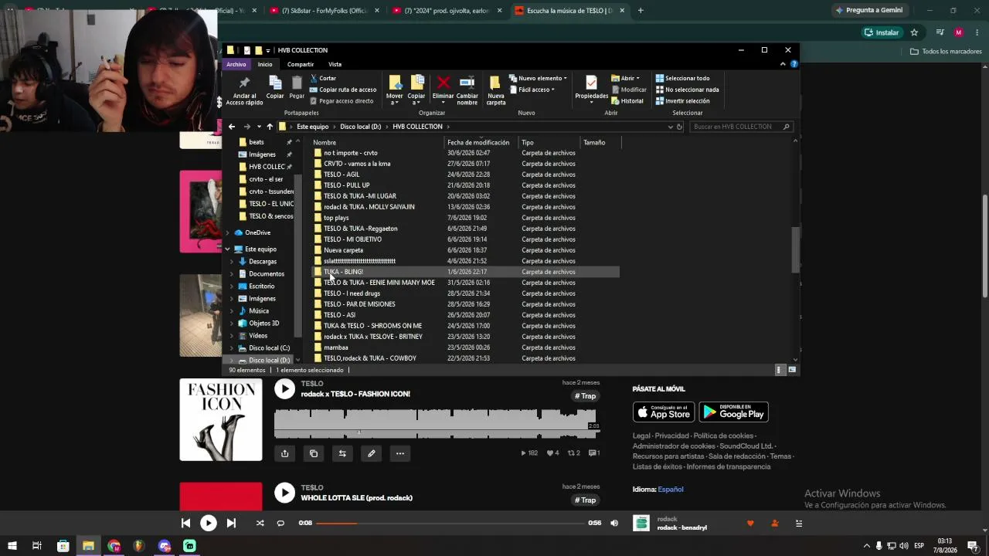
Task: Follow rodack from the player bar
Action: tap(775, 523)
